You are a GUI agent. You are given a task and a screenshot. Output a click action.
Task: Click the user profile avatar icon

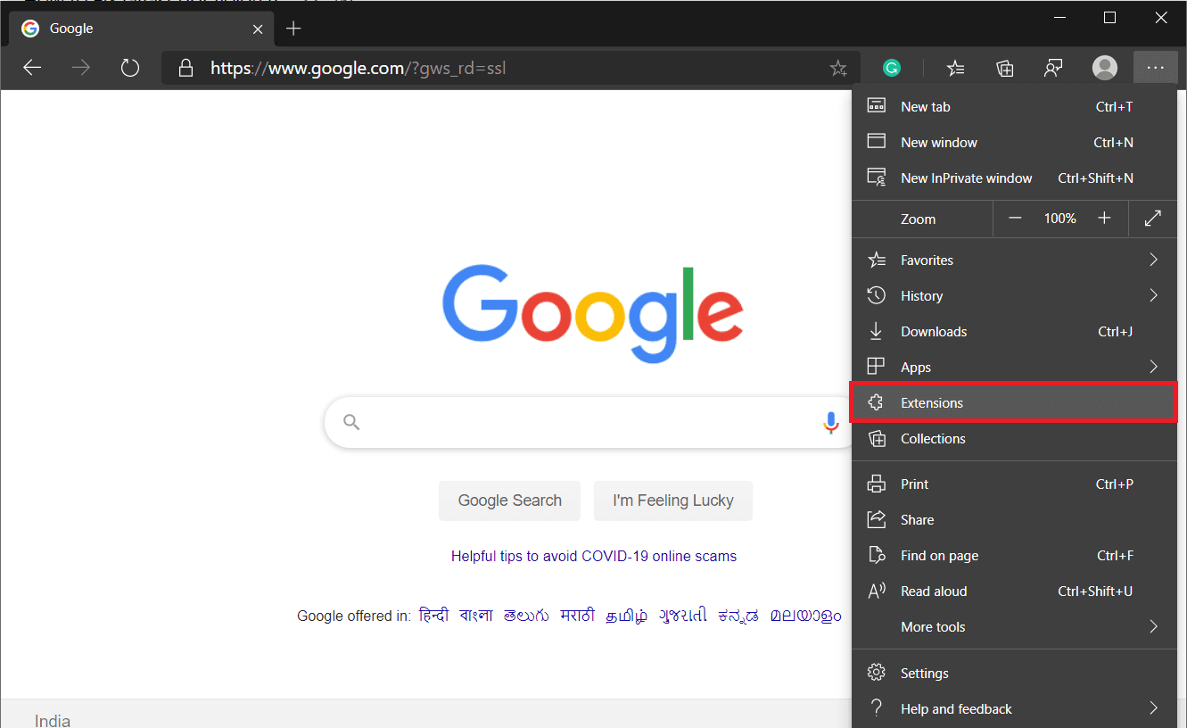1104,68
